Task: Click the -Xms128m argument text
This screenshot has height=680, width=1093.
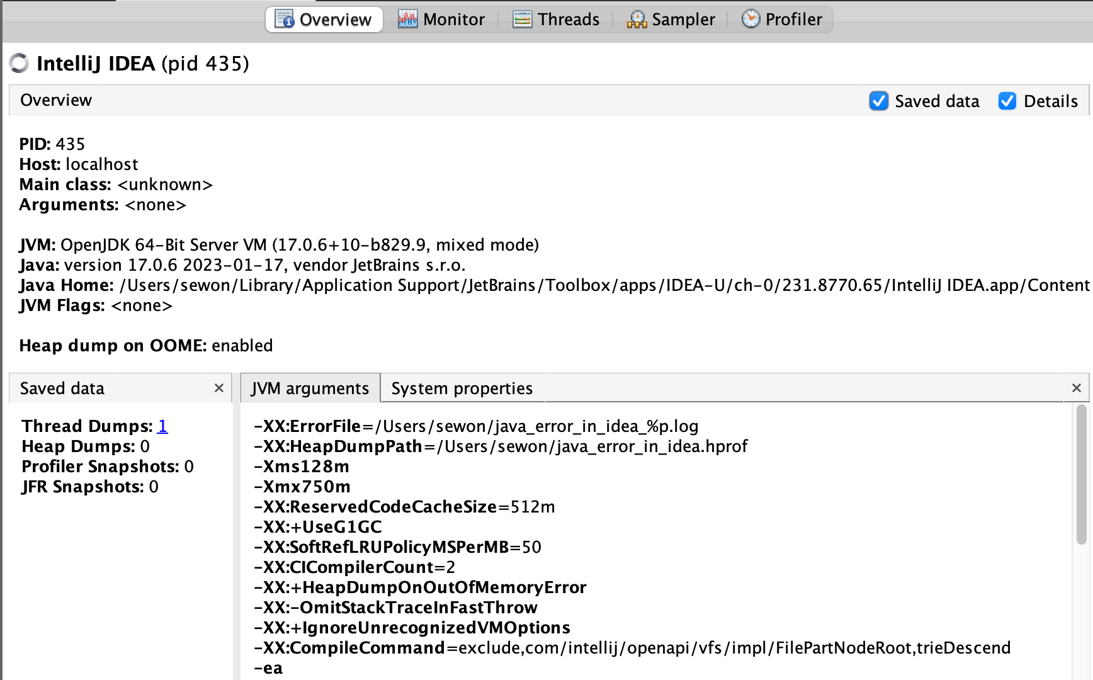Action: pos(302,467)
